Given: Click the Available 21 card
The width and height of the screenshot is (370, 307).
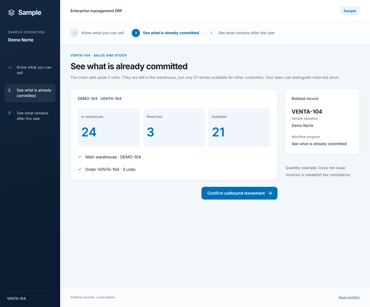Looking at the screenshot, I should (239, 127).
